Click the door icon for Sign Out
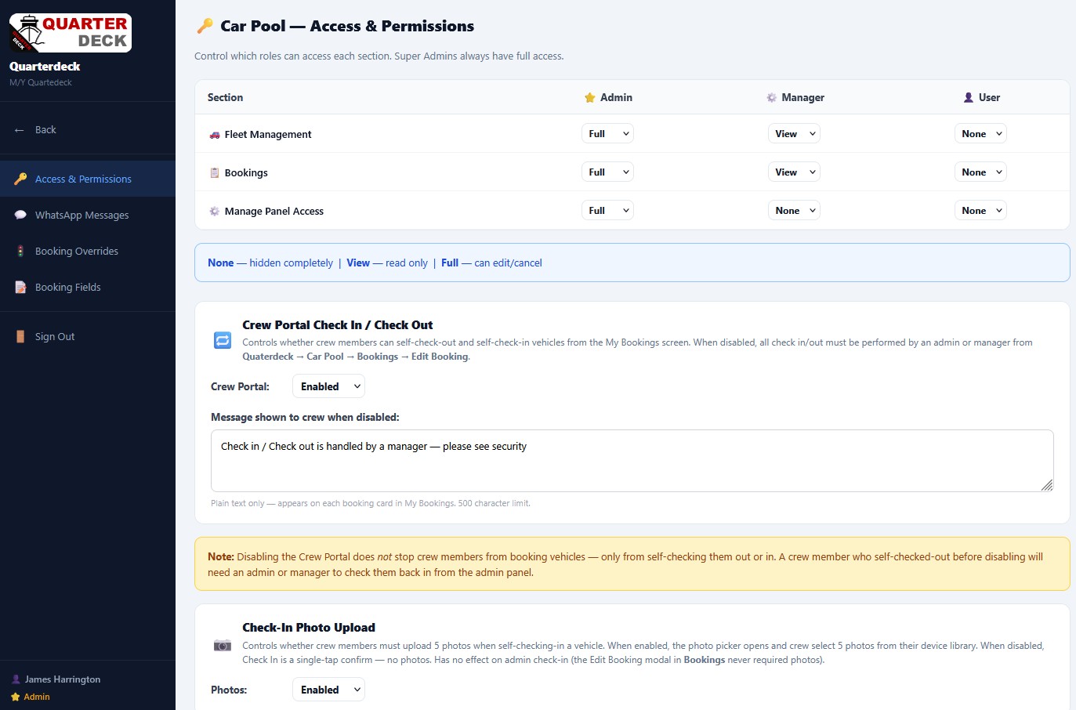 20,336
